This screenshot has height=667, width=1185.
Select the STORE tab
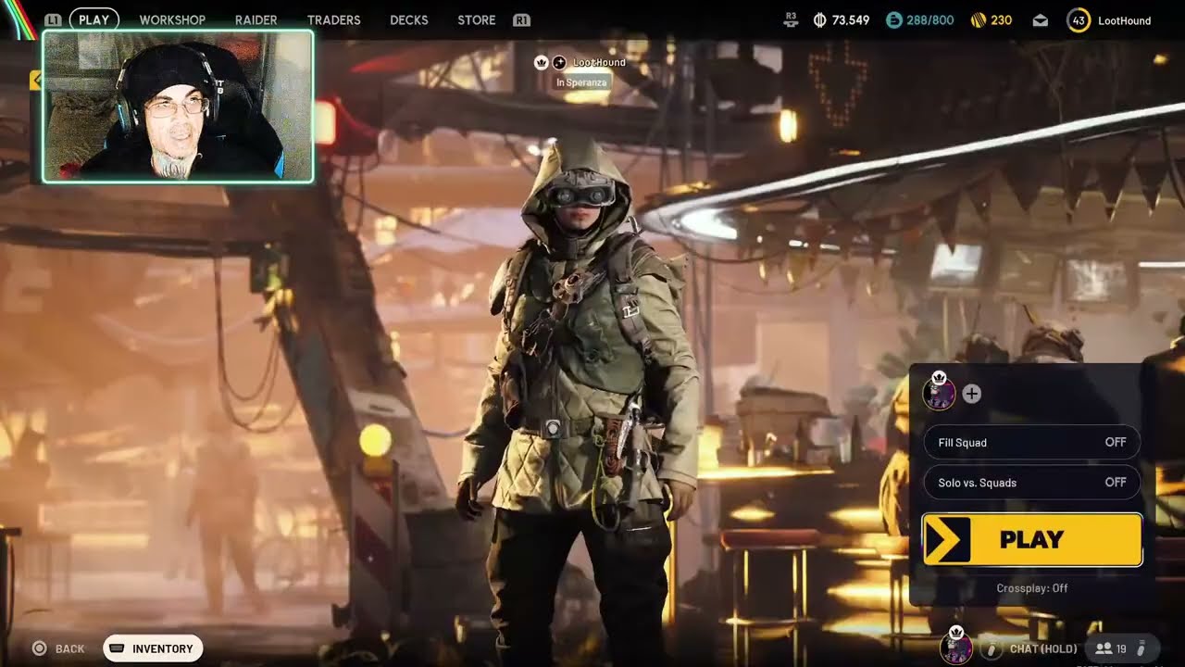click(476, 19)
